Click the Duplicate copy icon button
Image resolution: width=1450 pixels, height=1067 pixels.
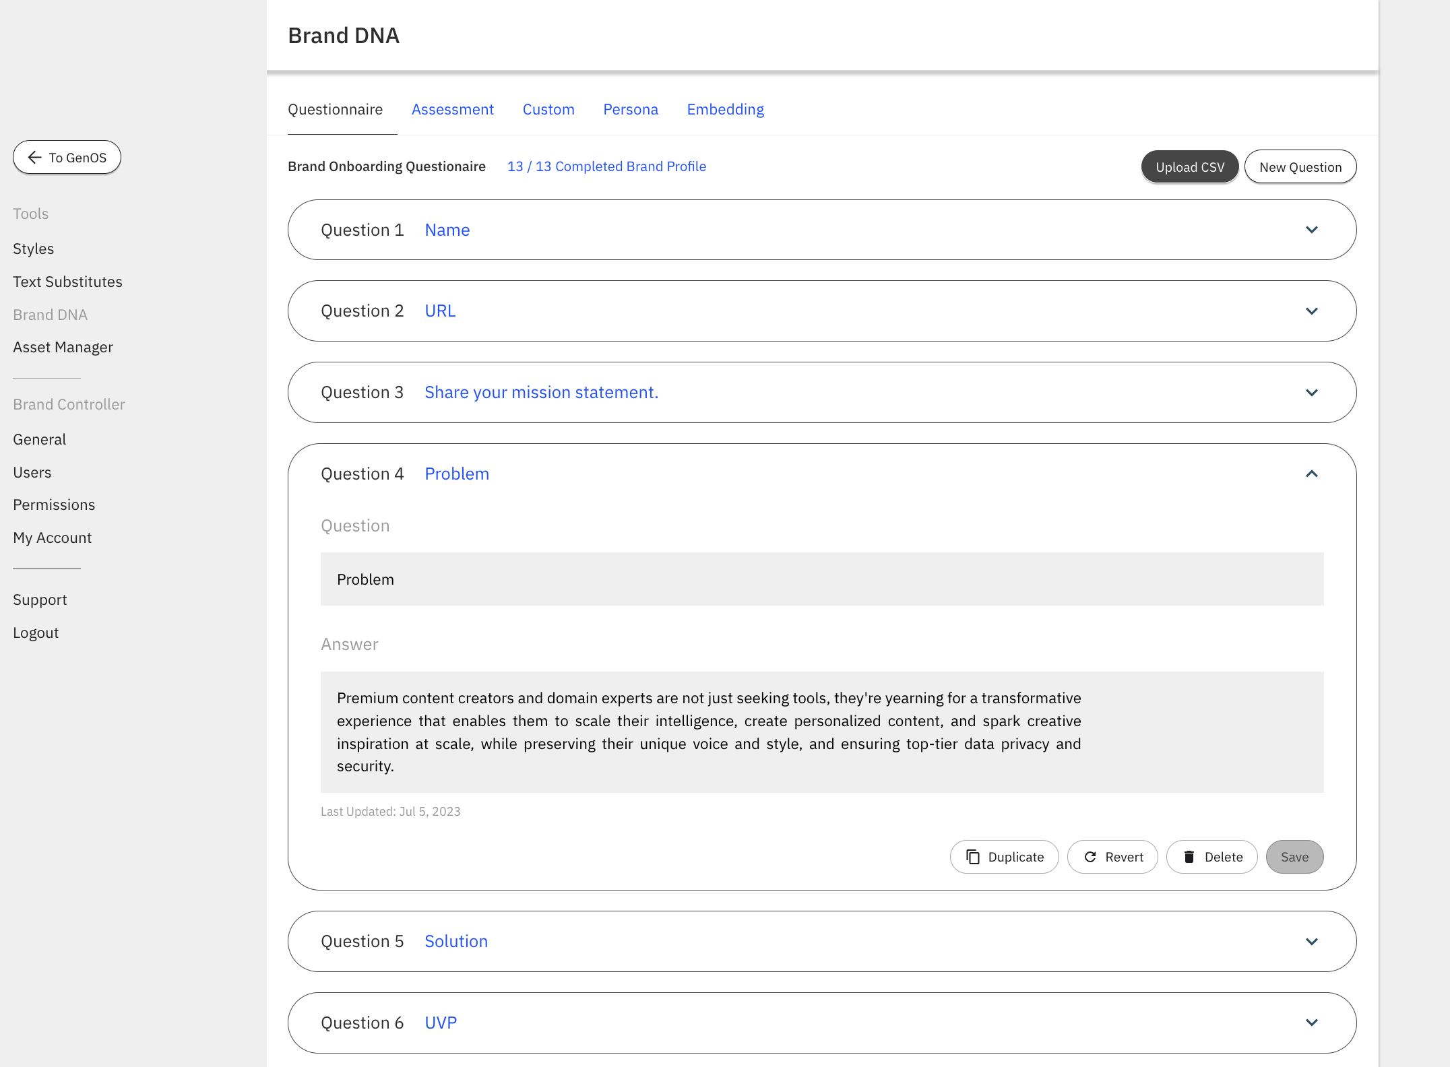(1004, 857)
